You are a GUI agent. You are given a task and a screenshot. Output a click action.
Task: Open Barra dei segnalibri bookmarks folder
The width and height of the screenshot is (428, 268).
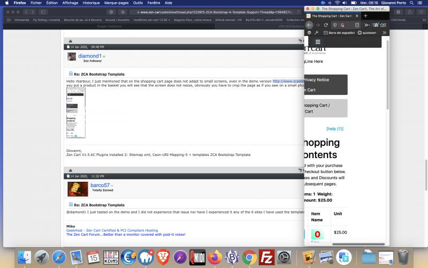(339, 33)
